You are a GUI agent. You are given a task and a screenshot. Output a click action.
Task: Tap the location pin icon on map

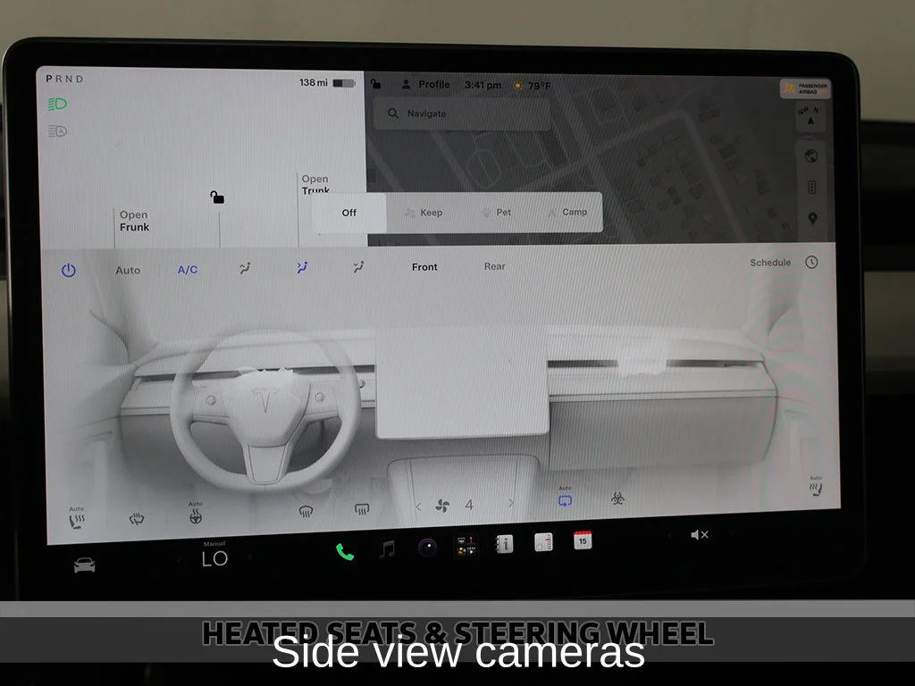click(x=812, y=219)
